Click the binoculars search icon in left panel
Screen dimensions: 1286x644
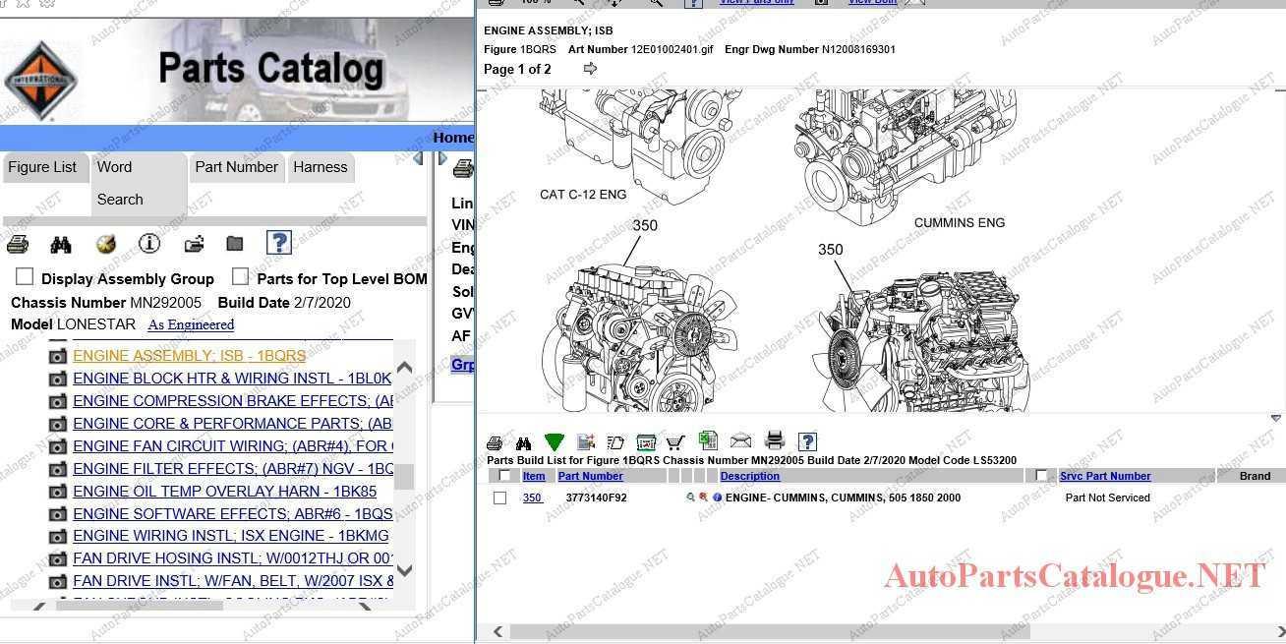pos(61,244)
